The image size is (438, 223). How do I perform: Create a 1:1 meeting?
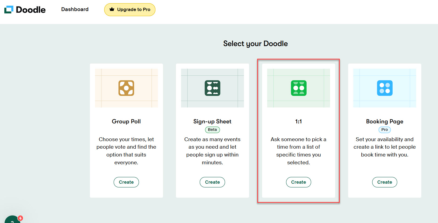click(298, 182)
